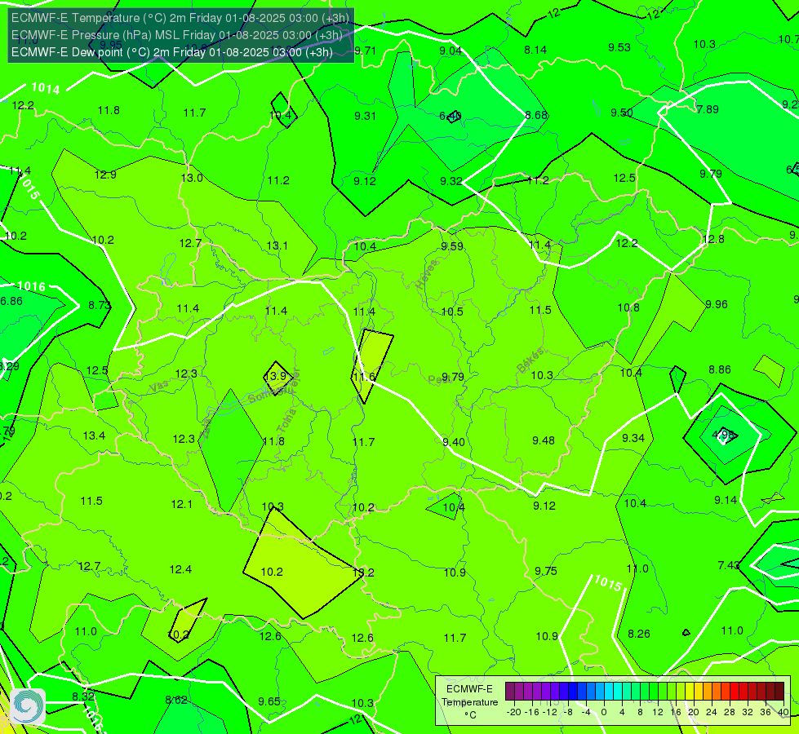Click the 8.14 temperature value
This screenshot has height=734, width=799.
535,50
